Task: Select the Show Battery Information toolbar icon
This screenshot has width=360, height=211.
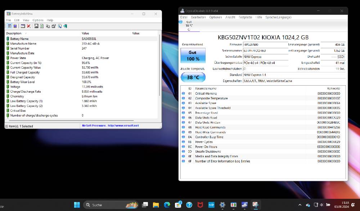Action: [9, 26]
